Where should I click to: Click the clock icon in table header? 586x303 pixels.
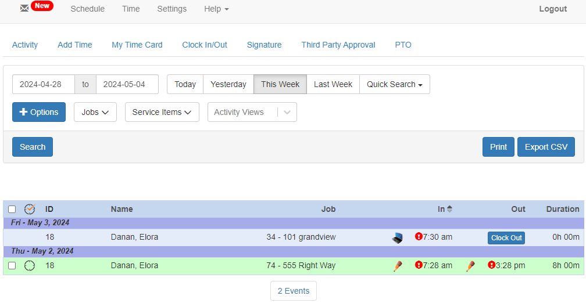point(30,209)
